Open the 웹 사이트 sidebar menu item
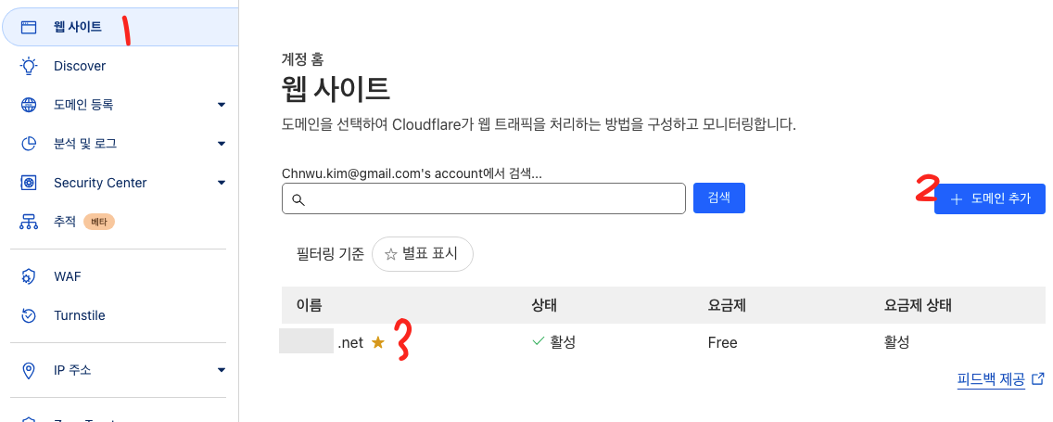The width and height of the screenshot is (1053, 422). tap(78, 27)
